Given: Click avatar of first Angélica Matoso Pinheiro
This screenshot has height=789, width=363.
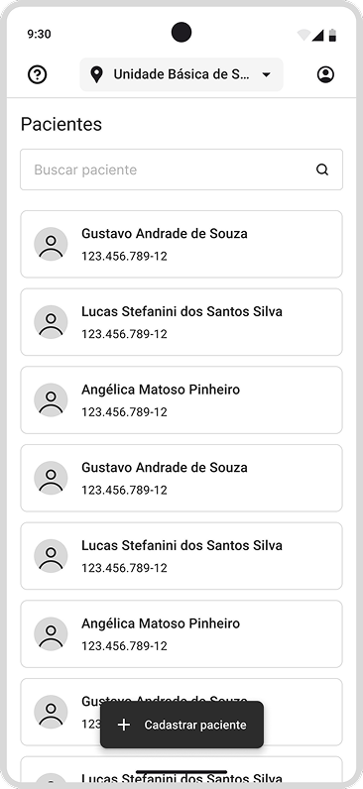Looking at the screenshot, I should pyautogui.click(x=51, y=400).
